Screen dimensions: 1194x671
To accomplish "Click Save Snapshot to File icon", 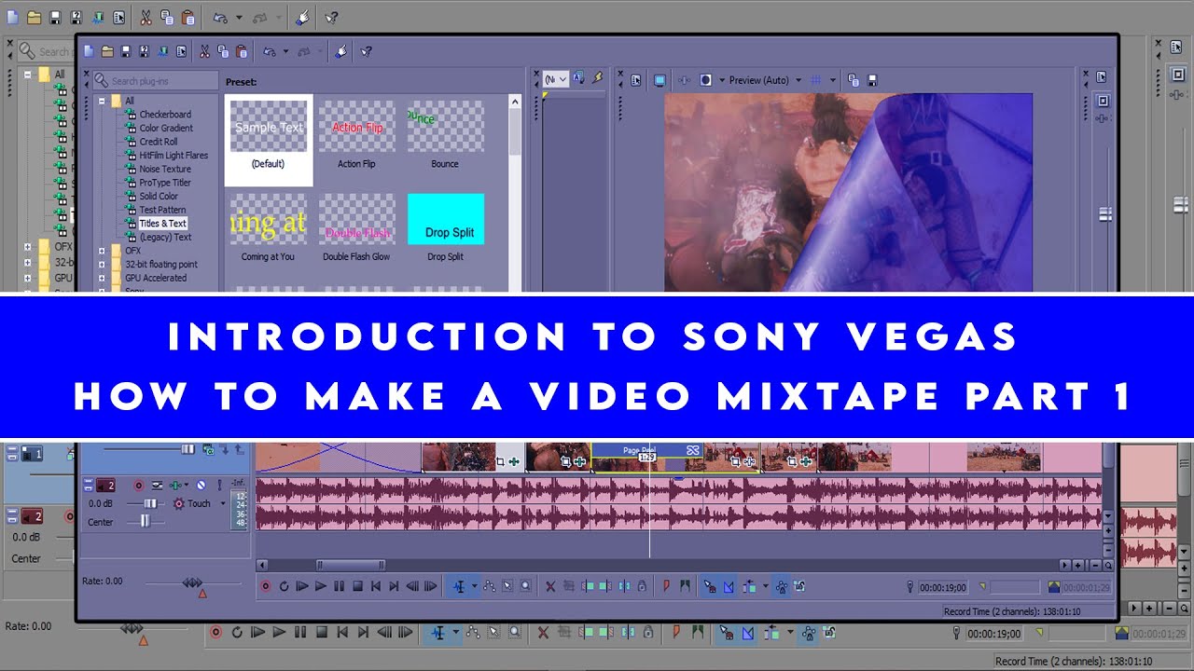I will point(872,80).
